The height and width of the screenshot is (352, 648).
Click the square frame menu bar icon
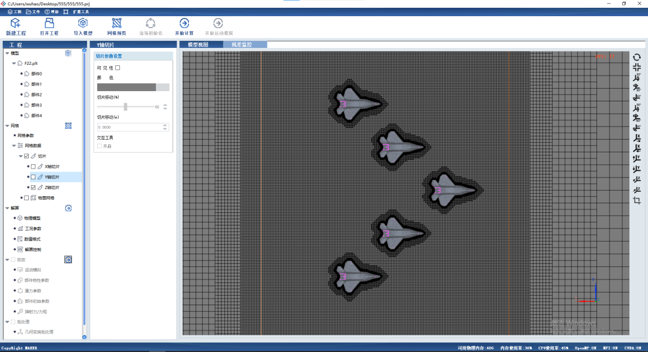click(x=66, y=12)
